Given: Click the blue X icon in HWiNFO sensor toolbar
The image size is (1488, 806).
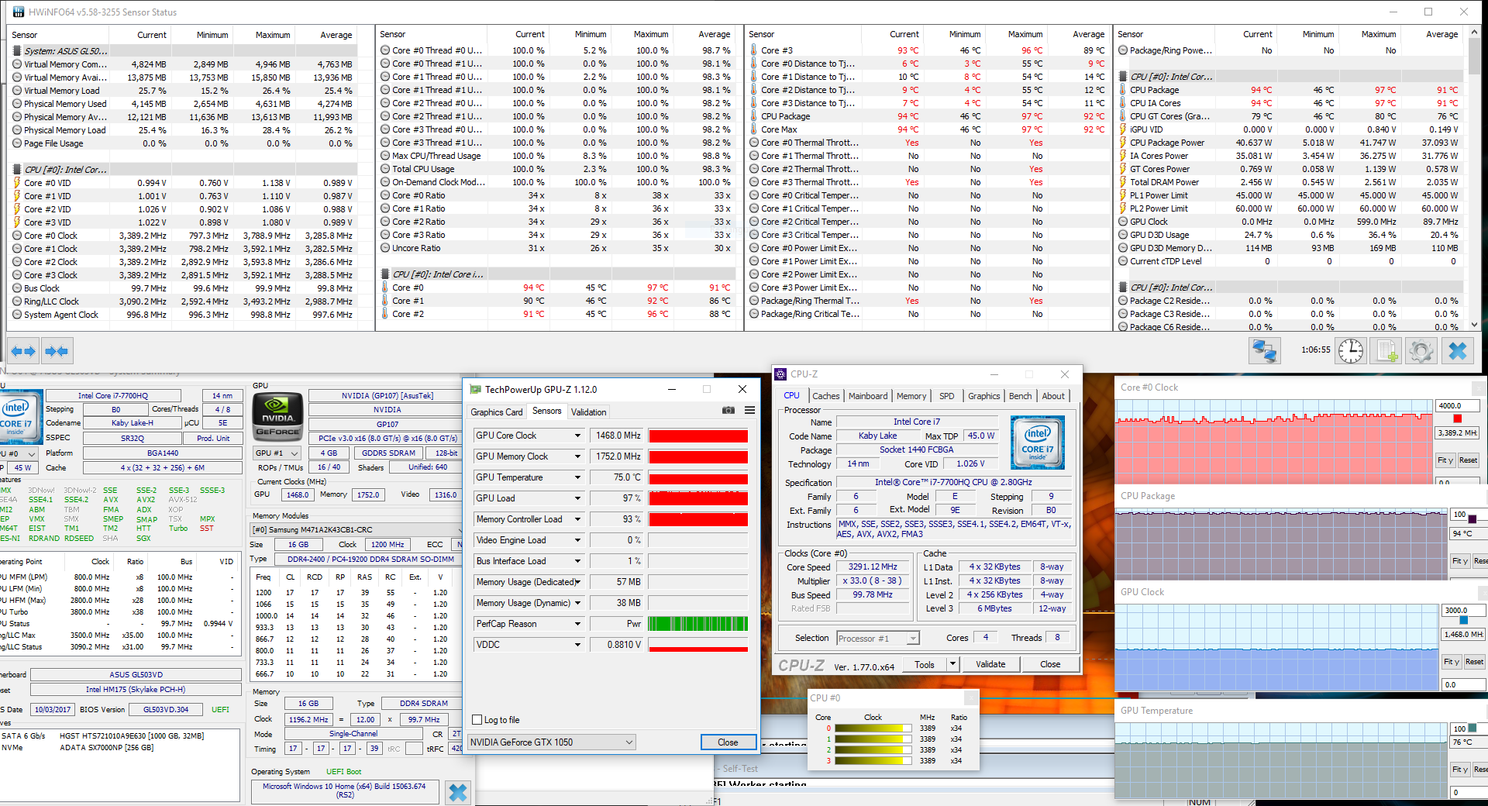Looking at the screenshot, I should (x=1457, y=351).
